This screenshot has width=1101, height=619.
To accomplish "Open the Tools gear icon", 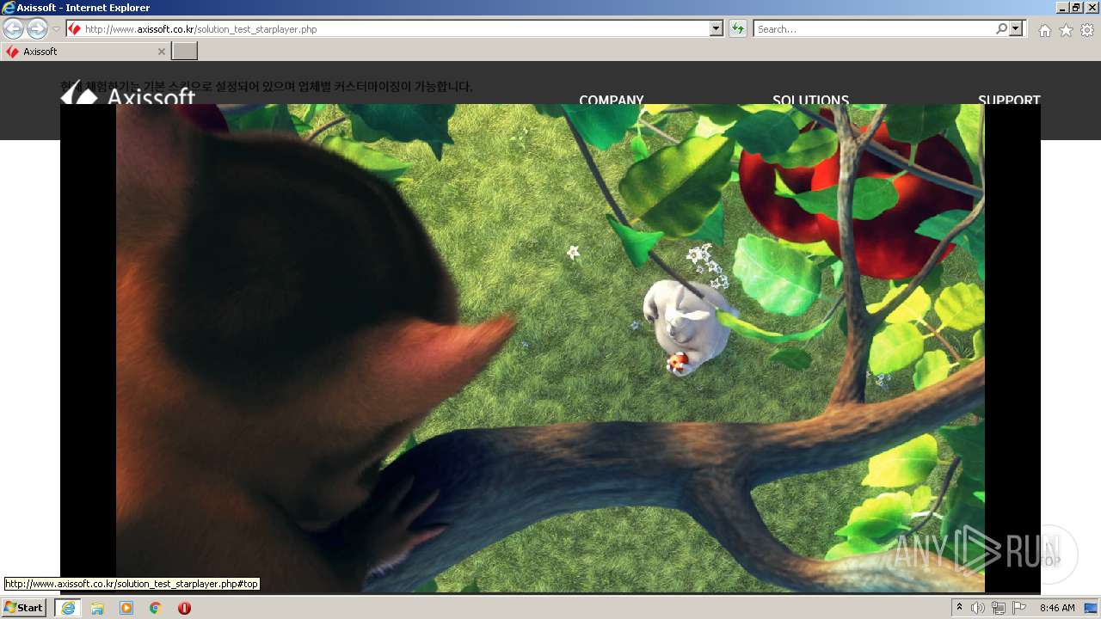I will point(1087,30).
